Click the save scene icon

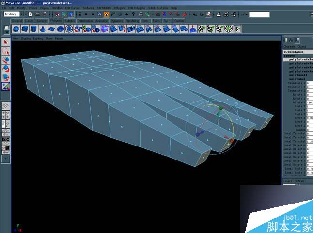click(45, 14)
